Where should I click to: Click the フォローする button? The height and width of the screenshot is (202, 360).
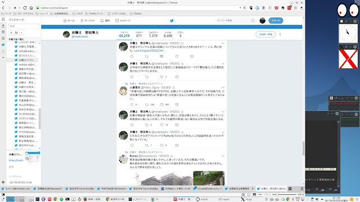tap(265, 34)
